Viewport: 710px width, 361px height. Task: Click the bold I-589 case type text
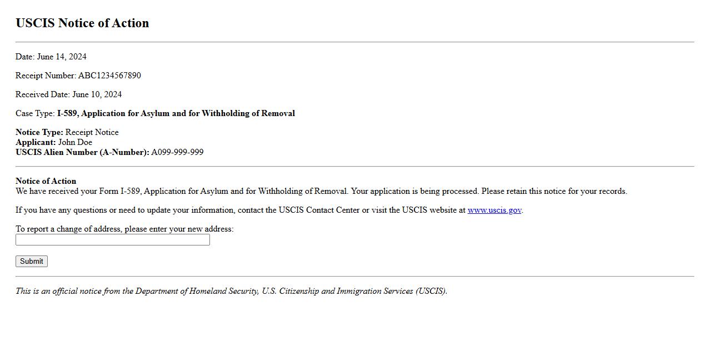(176, 113)
